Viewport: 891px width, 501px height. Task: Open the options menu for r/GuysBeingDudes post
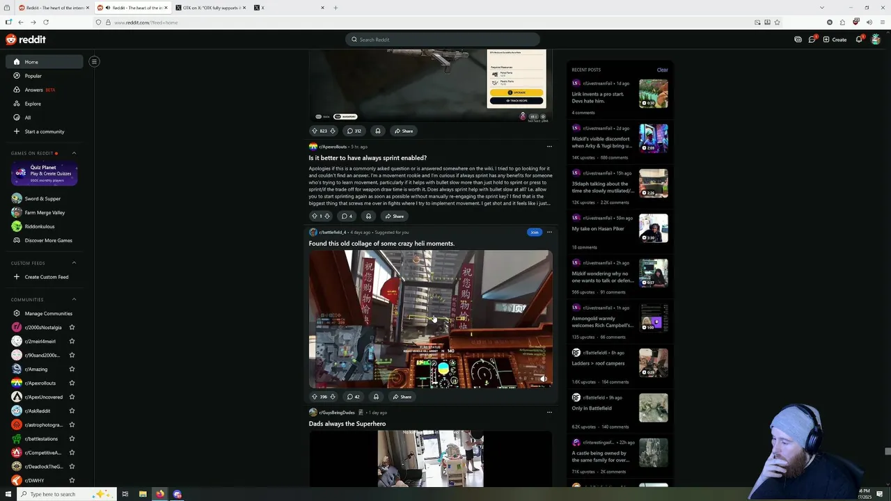(x=549, y=413)
